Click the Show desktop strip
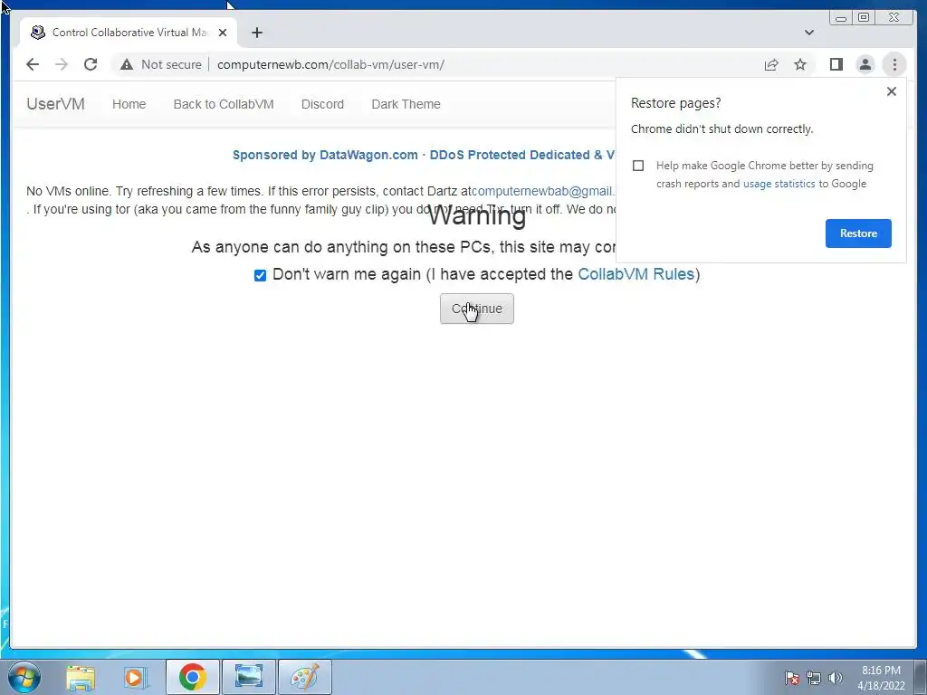The width and height of the screenshot is (927, 695). (921, 677)
